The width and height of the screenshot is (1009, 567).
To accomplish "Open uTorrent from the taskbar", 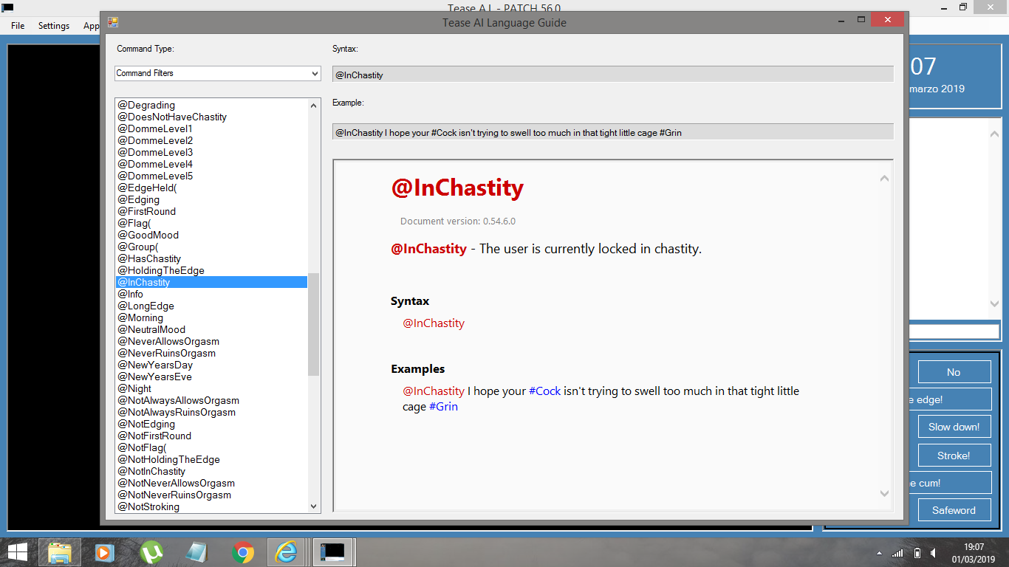I will [151, 552].
